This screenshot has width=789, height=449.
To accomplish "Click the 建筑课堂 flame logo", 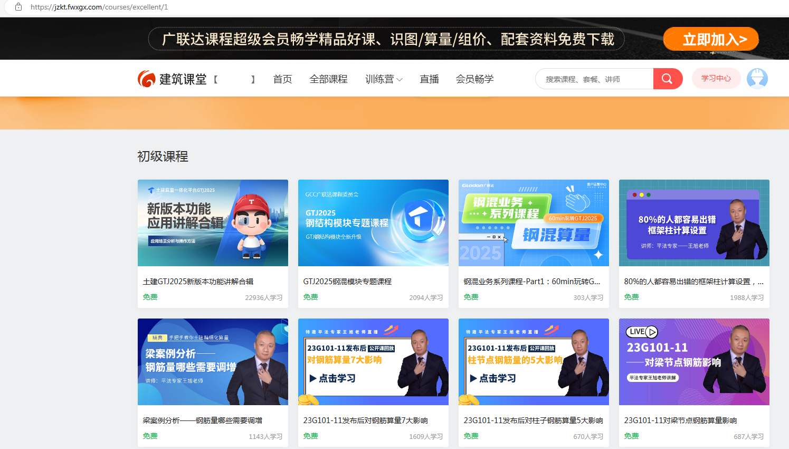I will (x=146, y=79).
